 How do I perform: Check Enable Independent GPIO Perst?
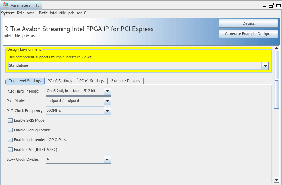[x=10, y=140]
